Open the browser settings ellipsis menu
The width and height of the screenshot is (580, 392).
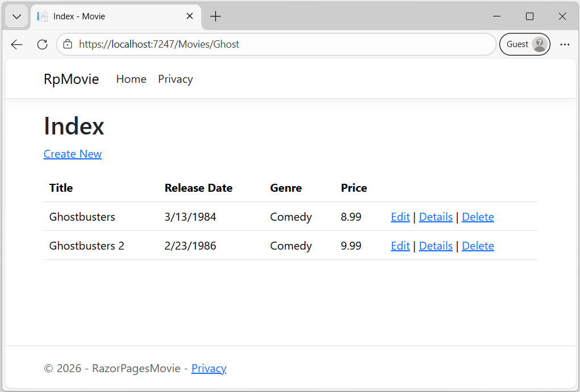pyautogui.click(x=565, y=45)
